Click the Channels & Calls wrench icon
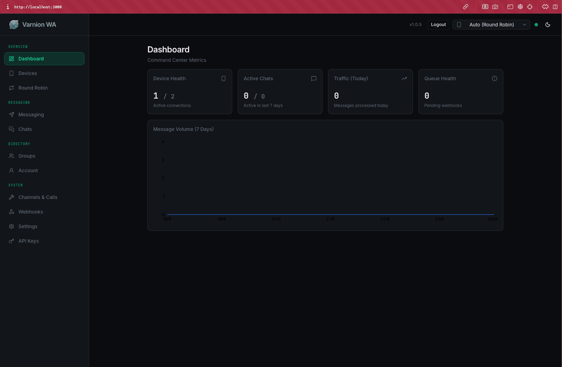Viewport: 562px width, 367px height. click(x=11, y=197)
